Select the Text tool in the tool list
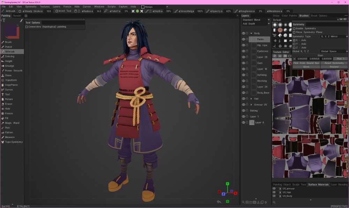 pos(7,94)
